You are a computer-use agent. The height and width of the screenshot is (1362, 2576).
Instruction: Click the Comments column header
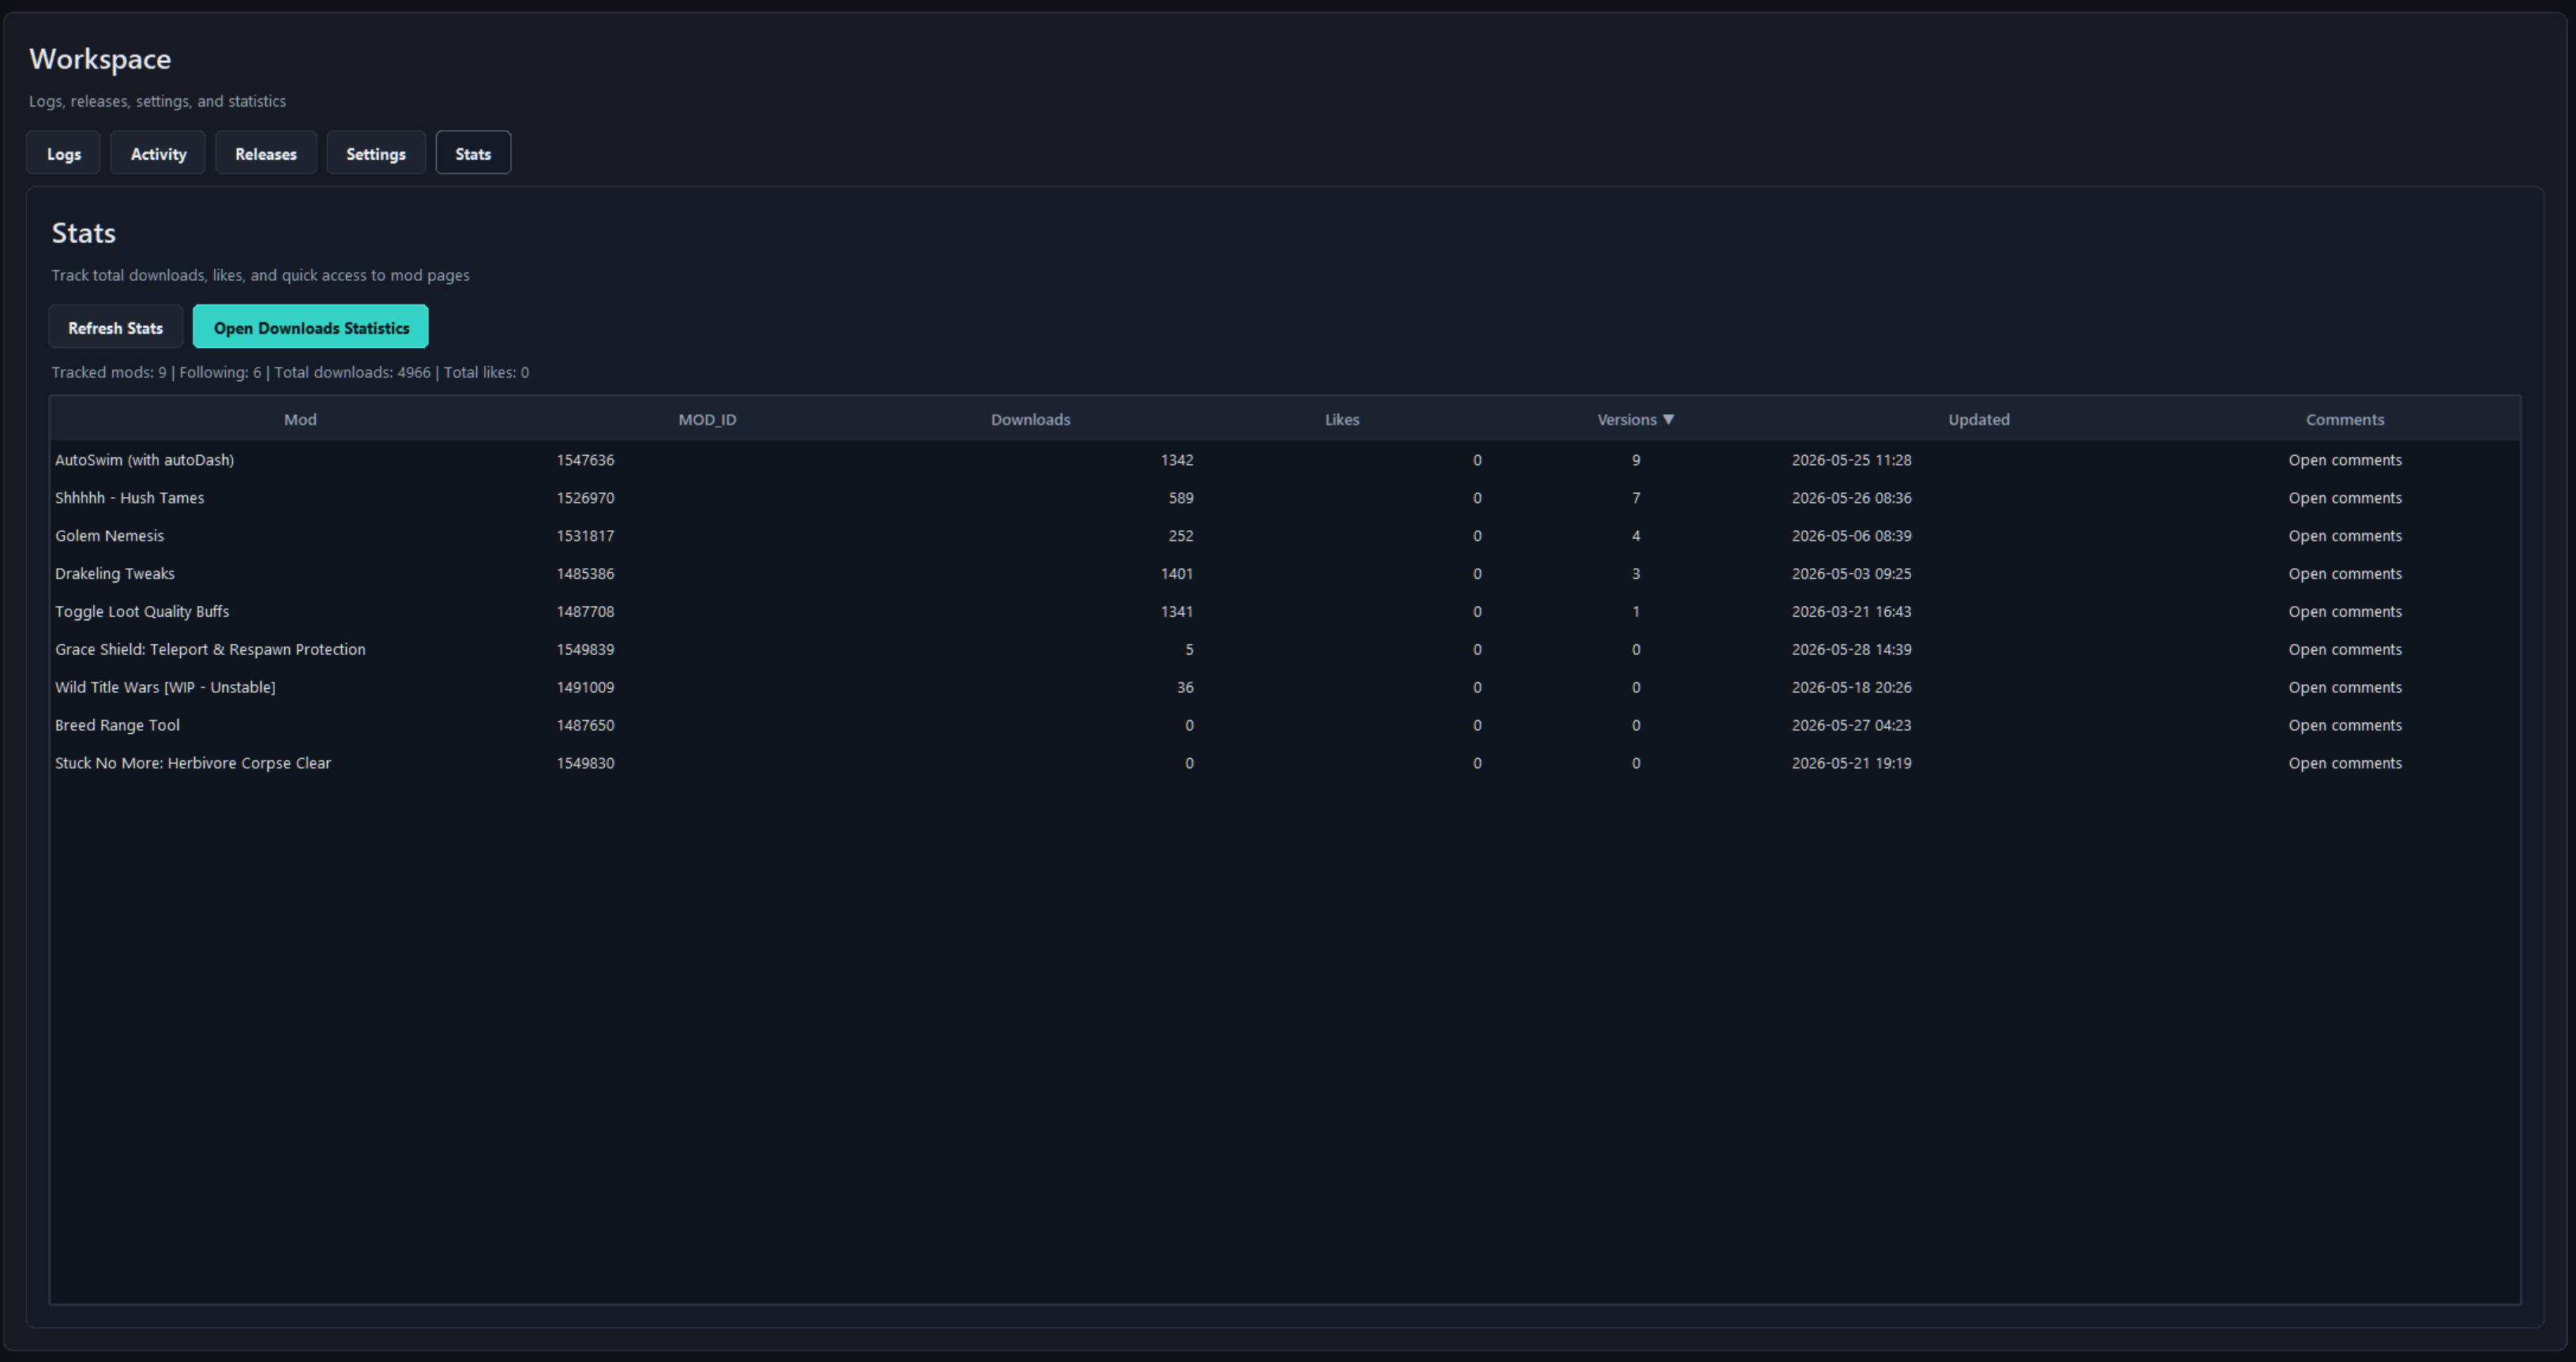coord(2345,420)
